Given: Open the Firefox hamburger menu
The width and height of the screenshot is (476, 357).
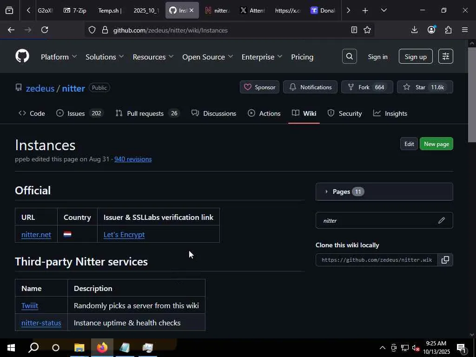Looking at the screenshot, I should pyautogui.click(x=465, y=30).
